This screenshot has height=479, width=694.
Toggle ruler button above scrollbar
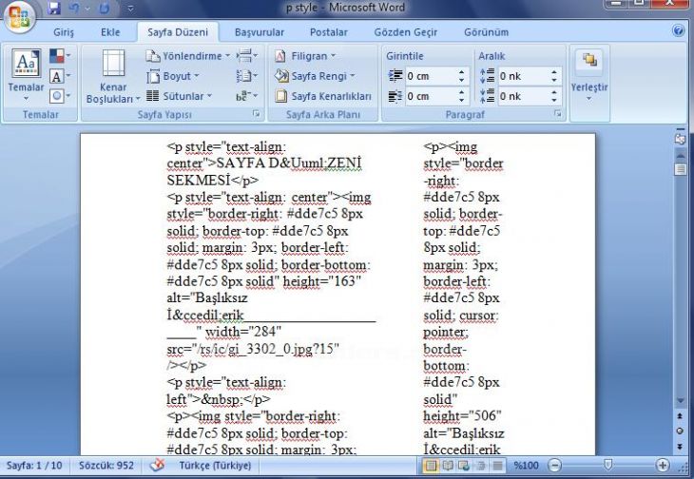point(680,139)
